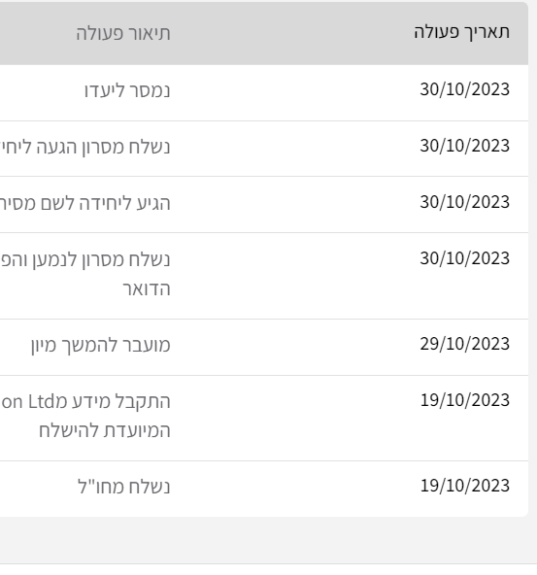Click the gray header bar between column titles

(x=292, y=33)
